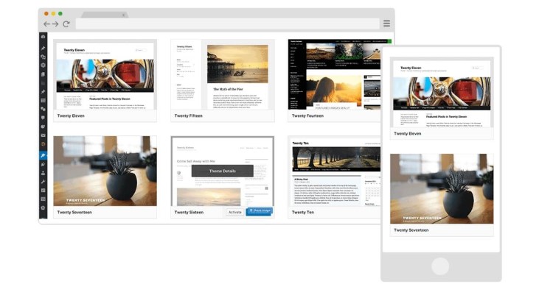Open the Comments bubble icon in sidebar
Viewport: 553px width, 284px height.
point(43,118)
